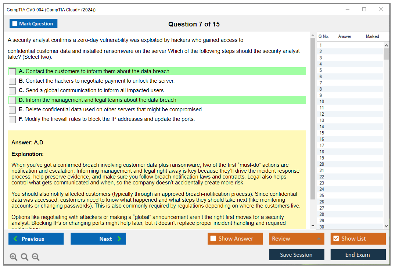Viewport: 395px width, 270px height.
Task: Expand the Review dropdown menu
Action: coord(319,239)
